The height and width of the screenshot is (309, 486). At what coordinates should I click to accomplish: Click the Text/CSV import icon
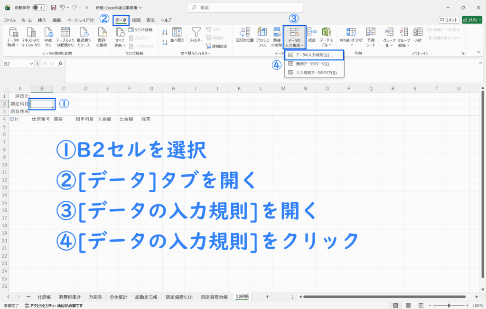point(31,33)
